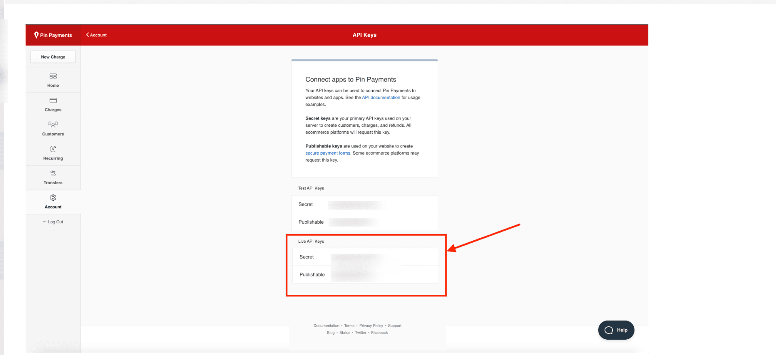Open the Terms footer link
The image size is (776, 355).
(x=349, y=326)
